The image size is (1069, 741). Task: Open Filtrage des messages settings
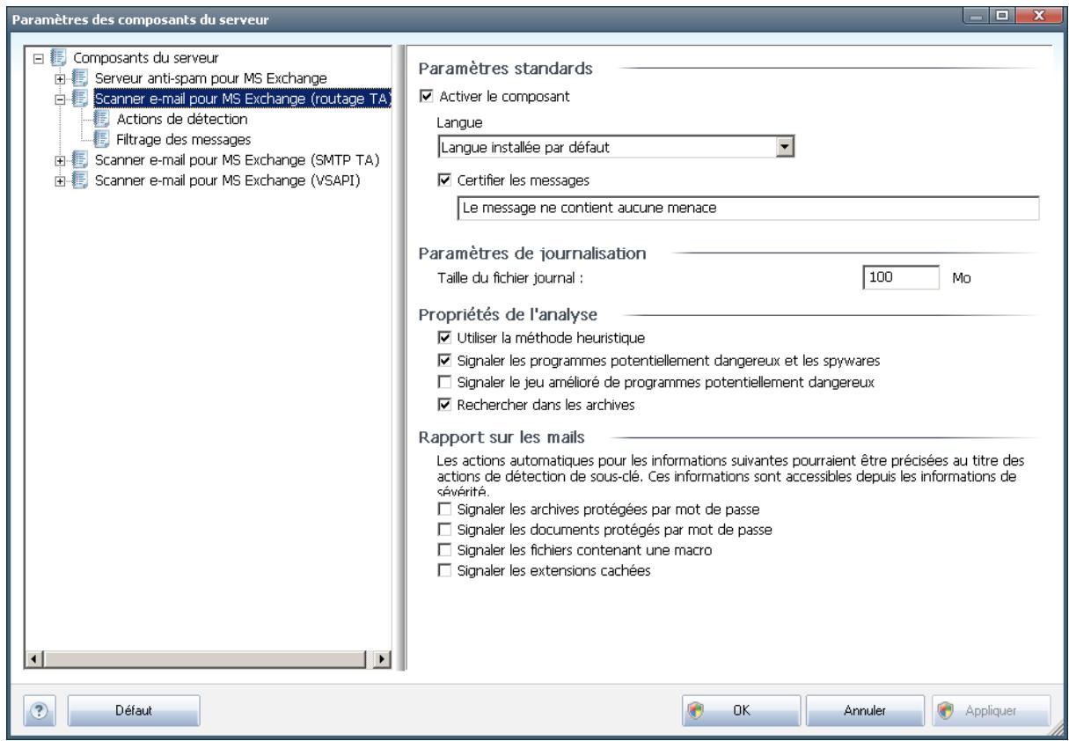183,138
